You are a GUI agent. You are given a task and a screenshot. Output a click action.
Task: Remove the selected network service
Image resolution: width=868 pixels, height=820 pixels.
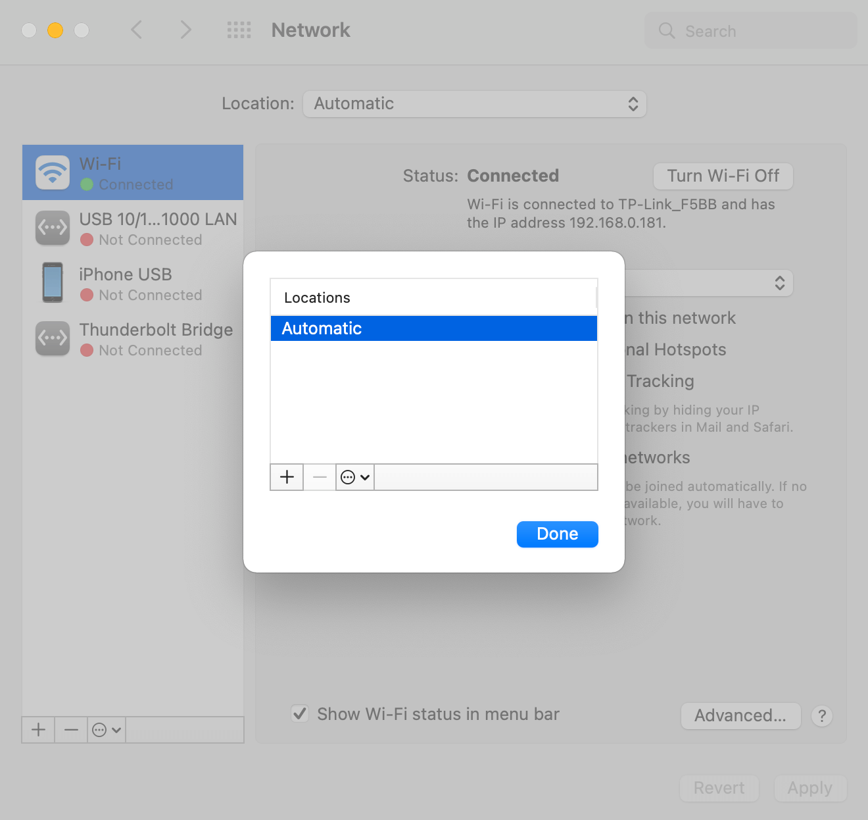[x=71, y=730]
